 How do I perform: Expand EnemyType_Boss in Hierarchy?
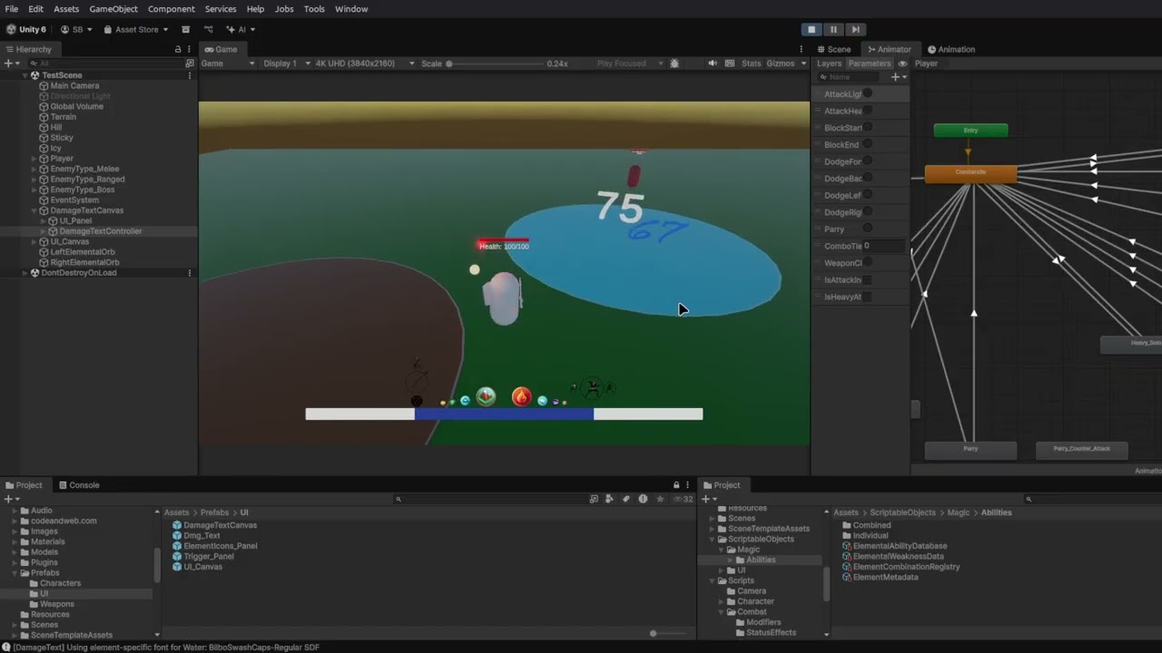click(34, 190)
